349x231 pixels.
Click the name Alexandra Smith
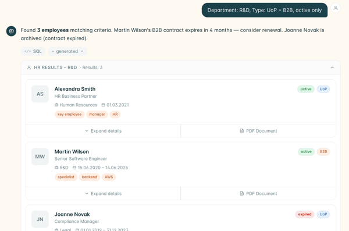click(75, 89)
